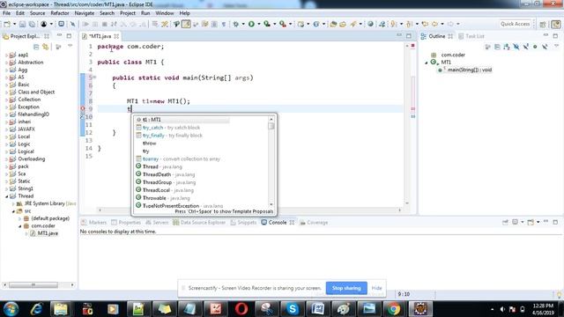Screen dimensions: 564x317
Task: Maximize the editor area icon
Action: click(409, 36)
